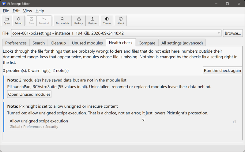Open the Edit menu
Screen dimensions: 245x152
click(x=16, y=11)
